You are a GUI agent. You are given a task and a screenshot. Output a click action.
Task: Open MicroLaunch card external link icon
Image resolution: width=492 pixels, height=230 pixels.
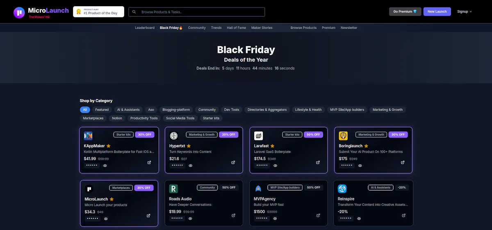pos(148,216)
